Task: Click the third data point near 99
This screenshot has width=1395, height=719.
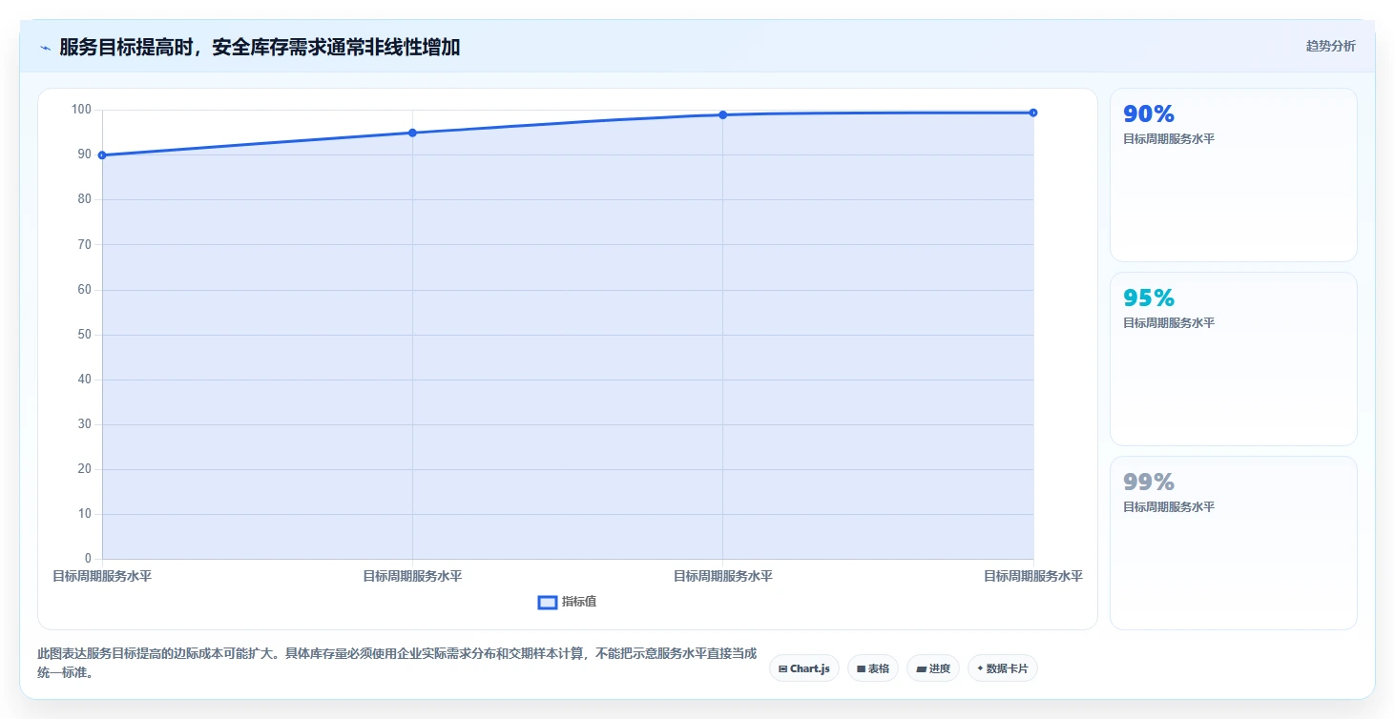Action: pyautogui.click(x=722, y=114)
